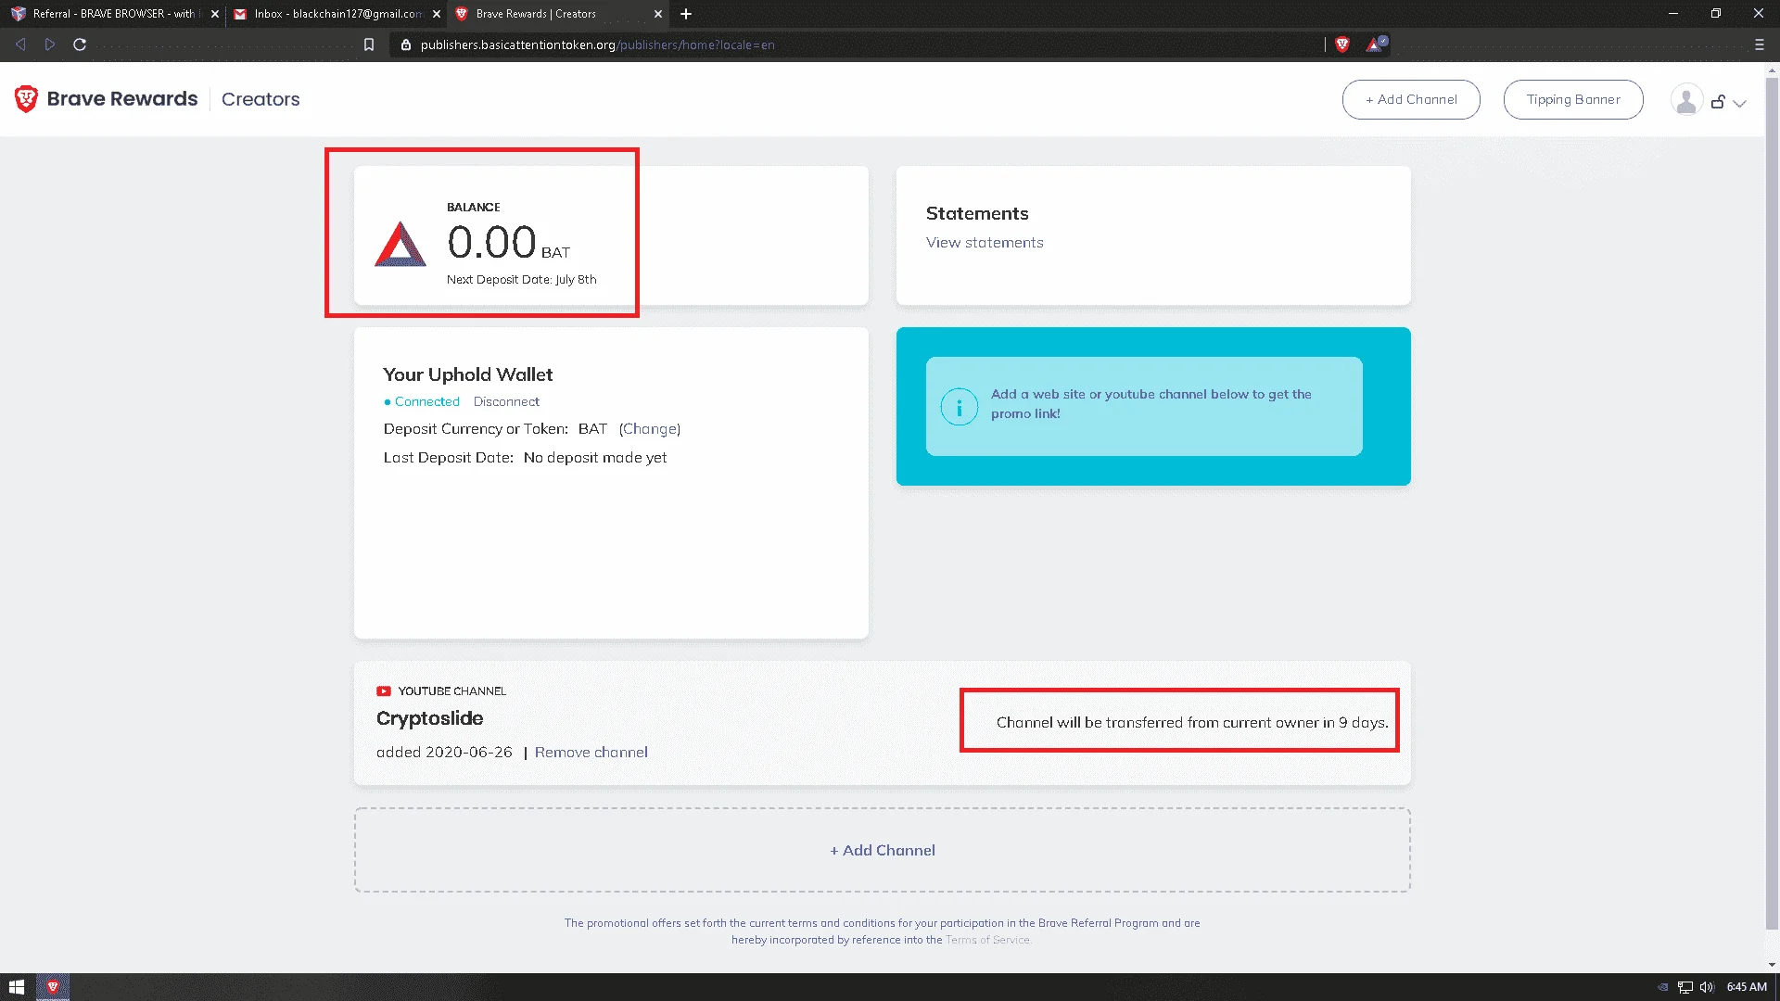Open the network icon in system tray

click(x=1685, y=987)
